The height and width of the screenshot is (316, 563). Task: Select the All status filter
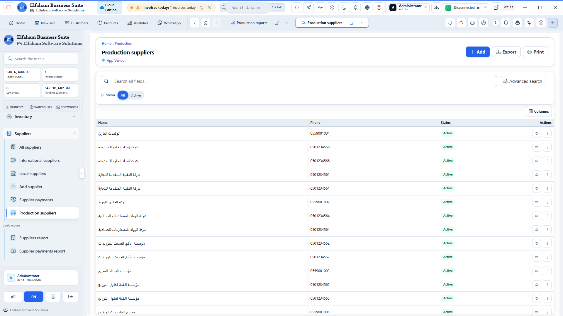pyautogui.click(x=123, y=95)
